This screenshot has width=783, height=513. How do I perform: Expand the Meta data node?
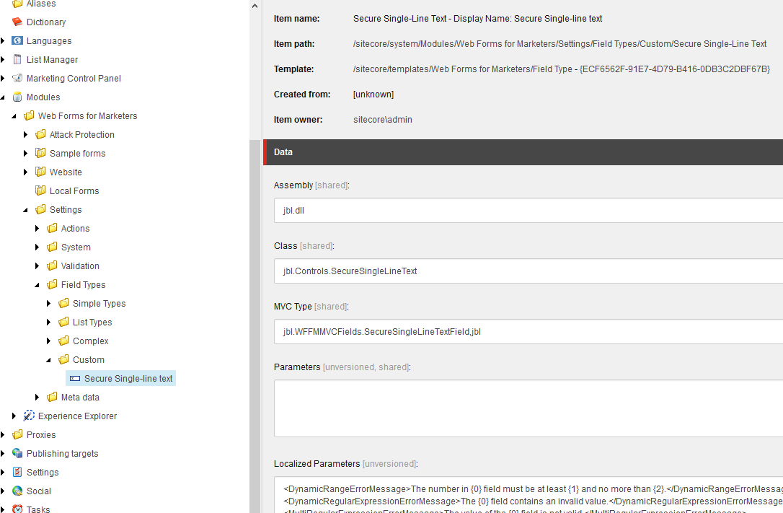pos(37,397)
